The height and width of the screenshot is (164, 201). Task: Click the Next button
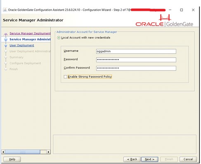click(x=149, y=159)
